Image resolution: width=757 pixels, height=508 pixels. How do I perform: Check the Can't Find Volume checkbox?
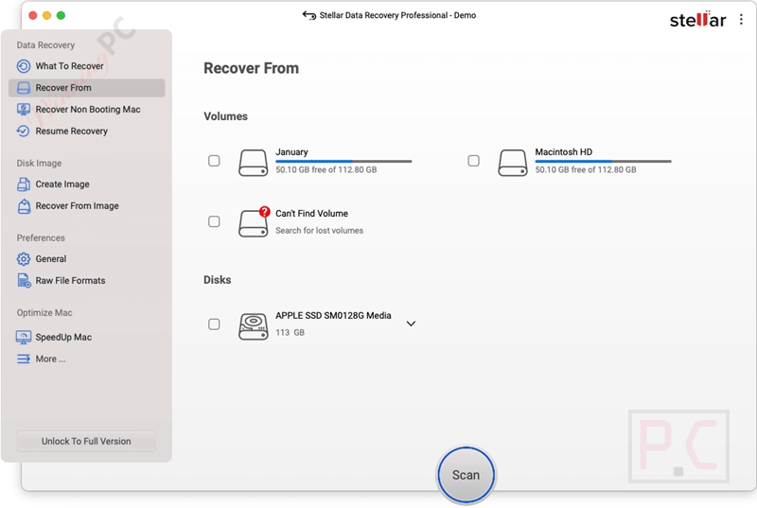coord(214,221)
